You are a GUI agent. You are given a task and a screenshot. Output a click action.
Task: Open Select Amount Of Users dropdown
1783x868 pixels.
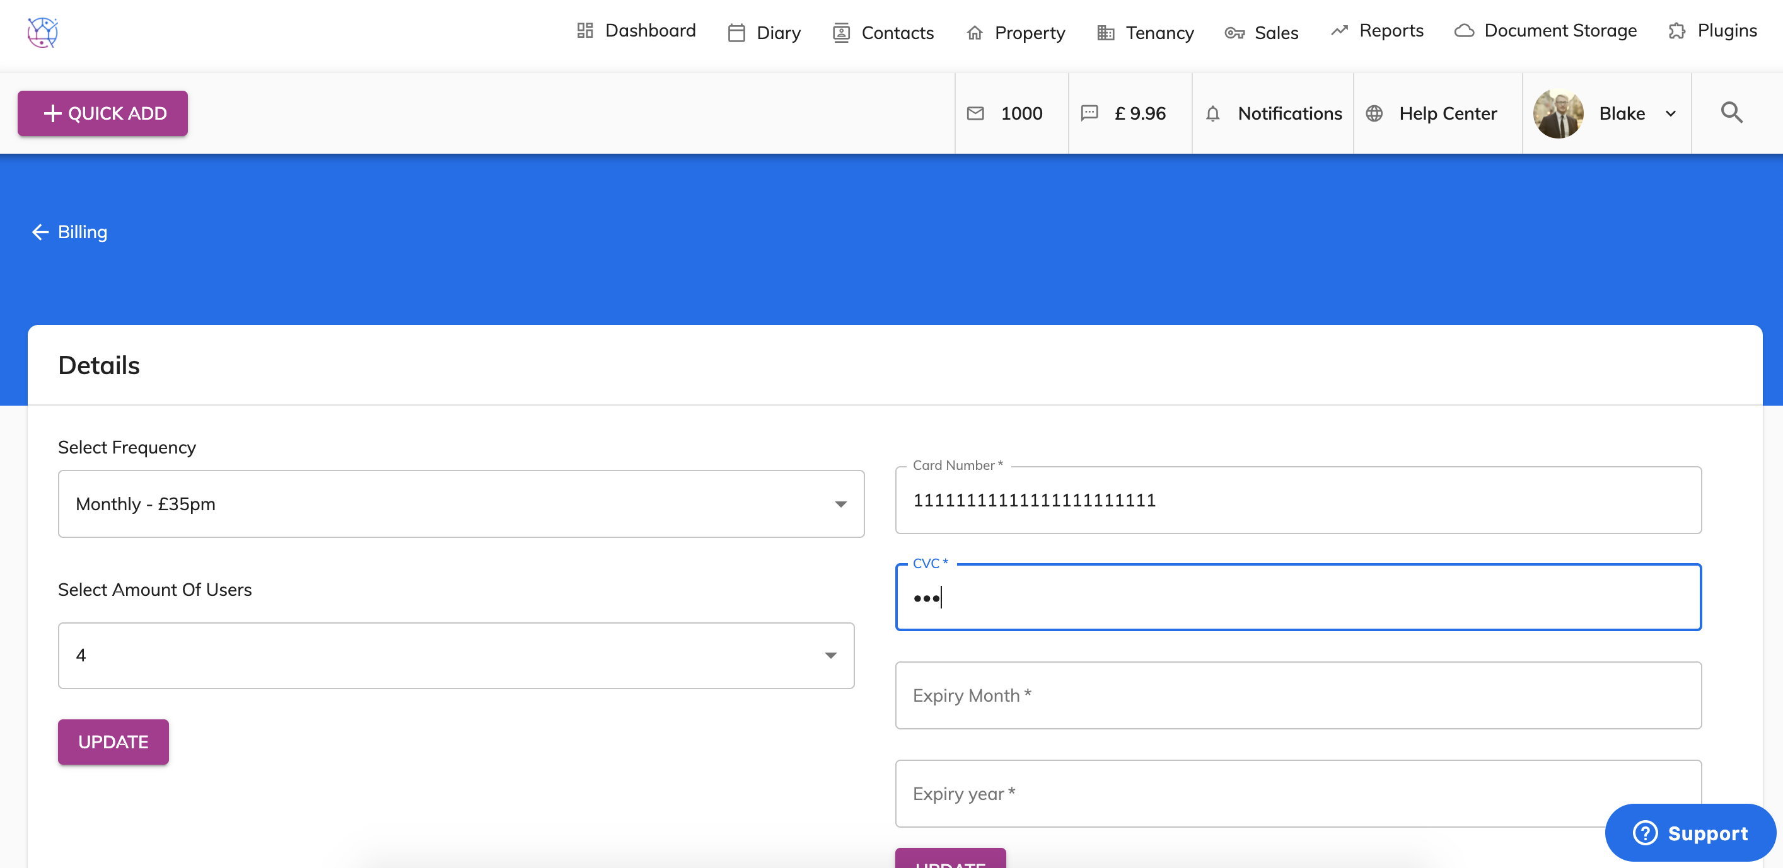(x=456, y=655)
